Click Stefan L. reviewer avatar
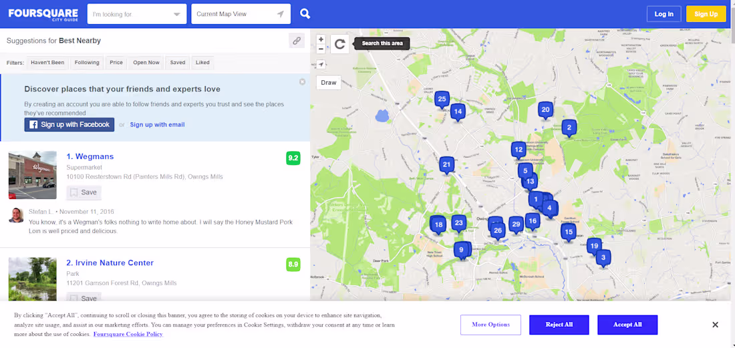 [17, 216]
